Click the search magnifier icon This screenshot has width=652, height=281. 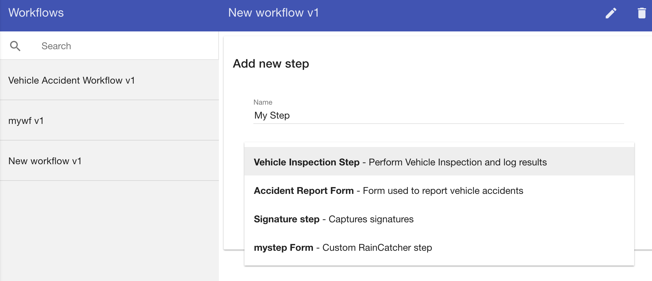tap(15, 46)
